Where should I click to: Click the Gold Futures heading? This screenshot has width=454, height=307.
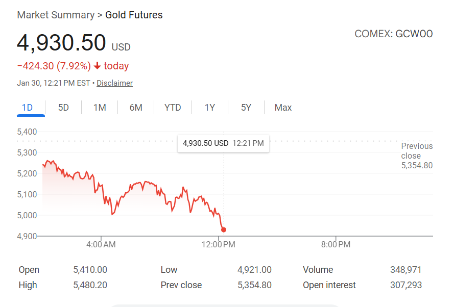pos(134,15)
